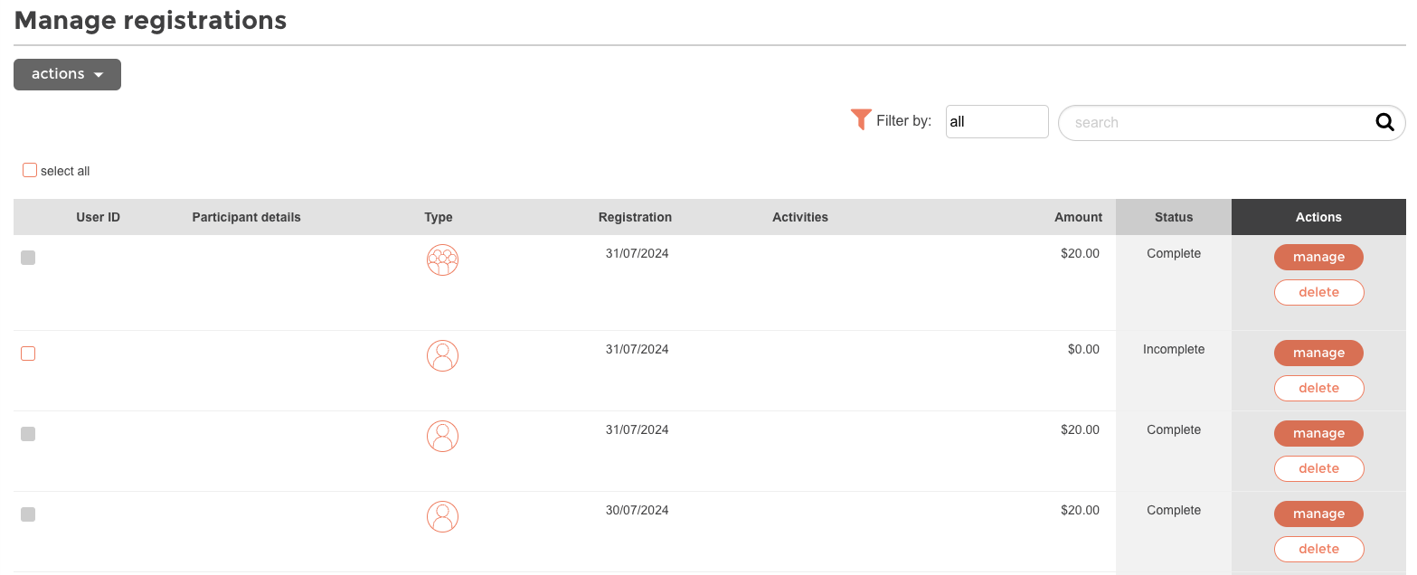Click the grey checkbox in the individual 31/07/2024 Complete row
The image size is (1417, 575).
[28, 434]
